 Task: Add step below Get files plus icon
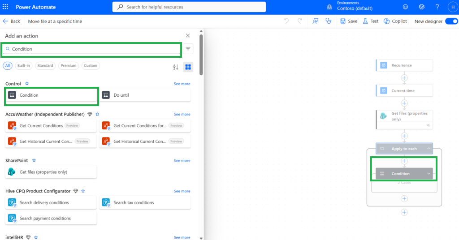coord(404,136)
